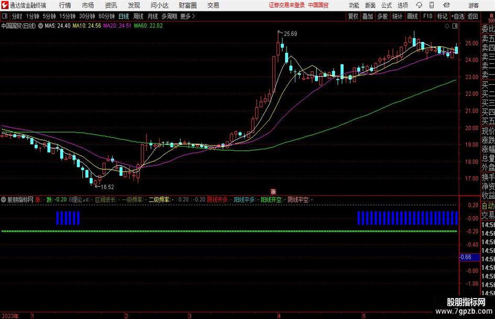
Task: Open the 功能 menu
Action: 354,5
